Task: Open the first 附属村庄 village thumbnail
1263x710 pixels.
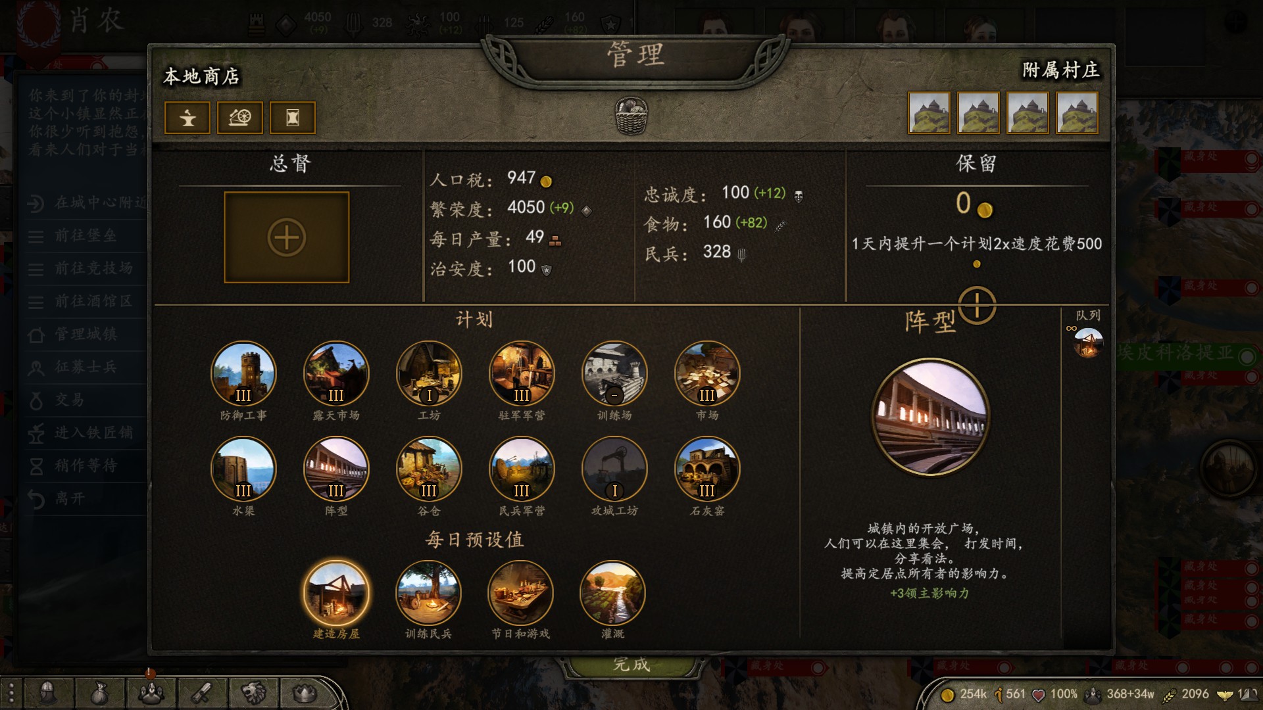Action: click(x=929, y=112)
